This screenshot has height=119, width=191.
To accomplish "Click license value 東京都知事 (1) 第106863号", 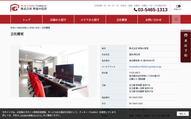I will pos(142,60).
